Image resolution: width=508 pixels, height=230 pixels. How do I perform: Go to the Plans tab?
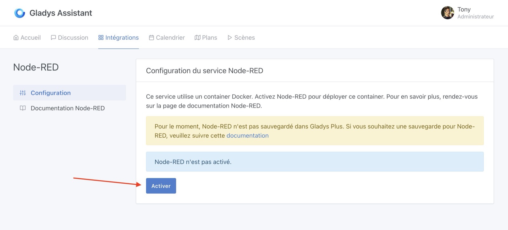(206, 37)
